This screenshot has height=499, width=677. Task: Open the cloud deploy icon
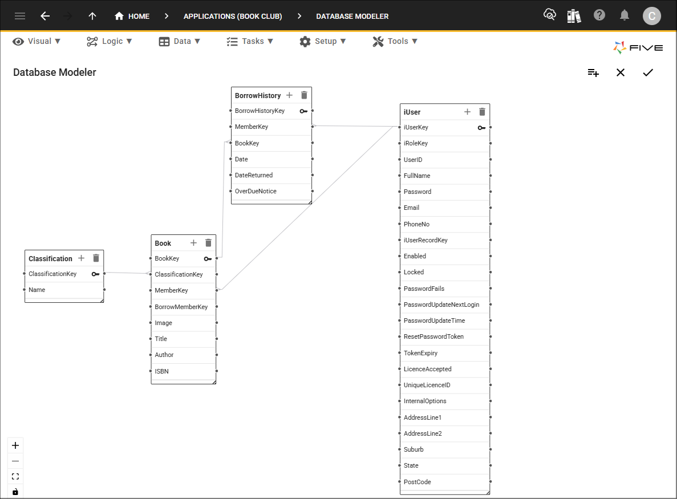(550, 15)
